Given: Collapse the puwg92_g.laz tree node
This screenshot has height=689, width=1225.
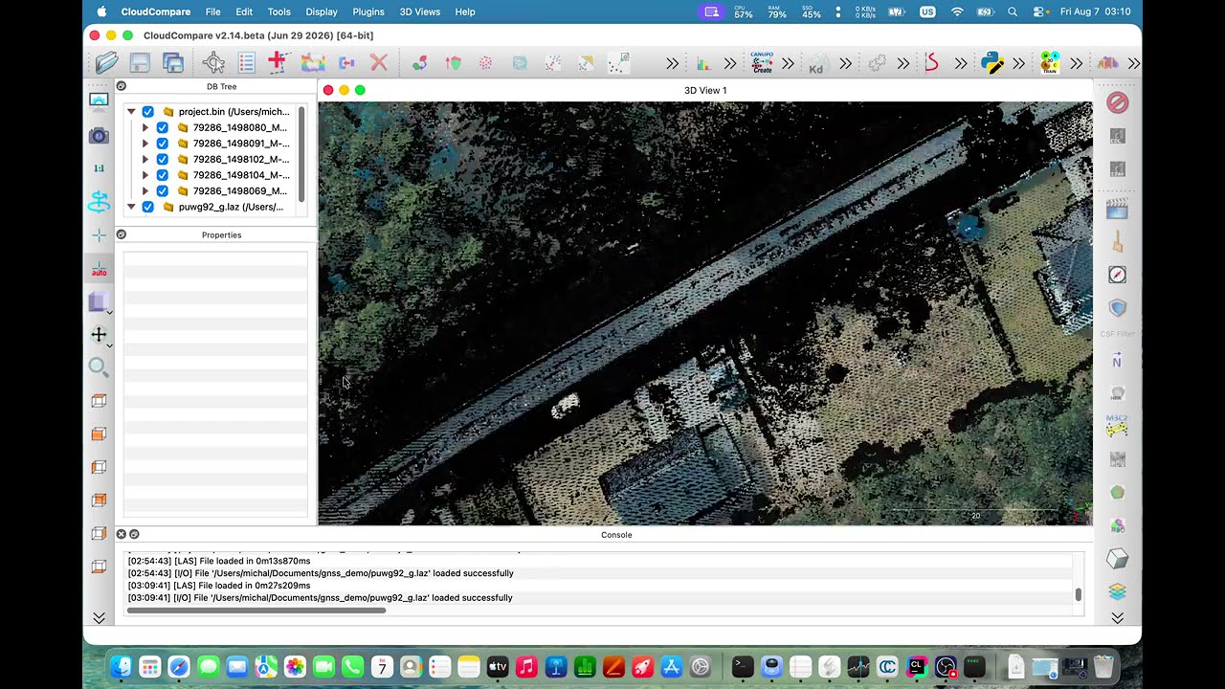Looking at the screenshot, I should 131,207.
